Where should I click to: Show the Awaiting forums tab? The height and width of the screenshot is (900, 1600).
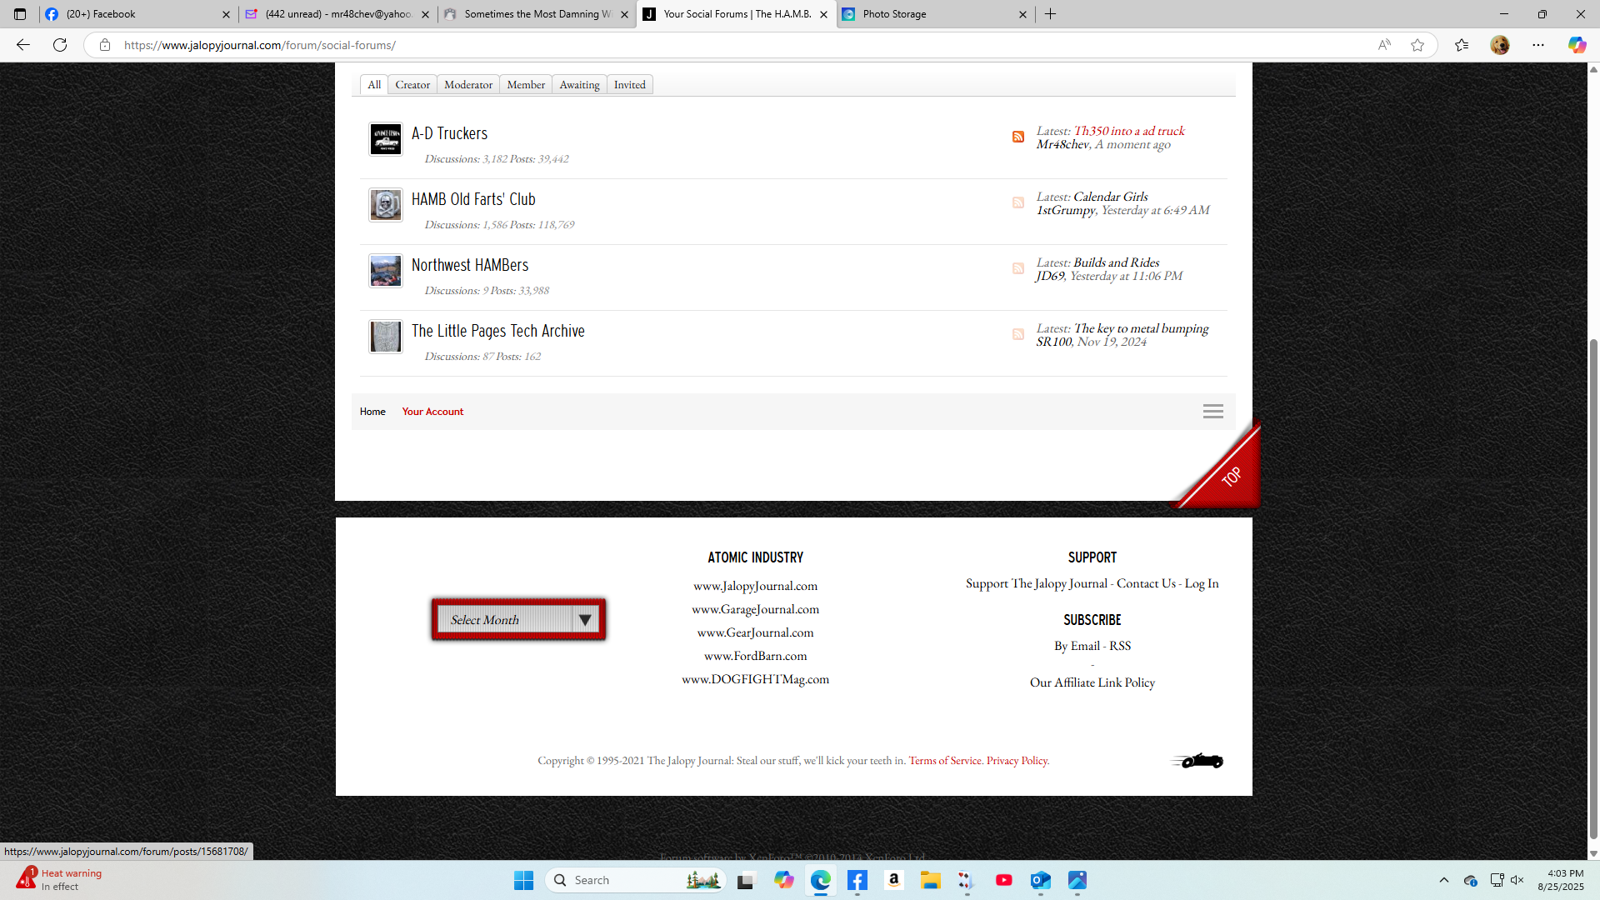click(579, 85)
